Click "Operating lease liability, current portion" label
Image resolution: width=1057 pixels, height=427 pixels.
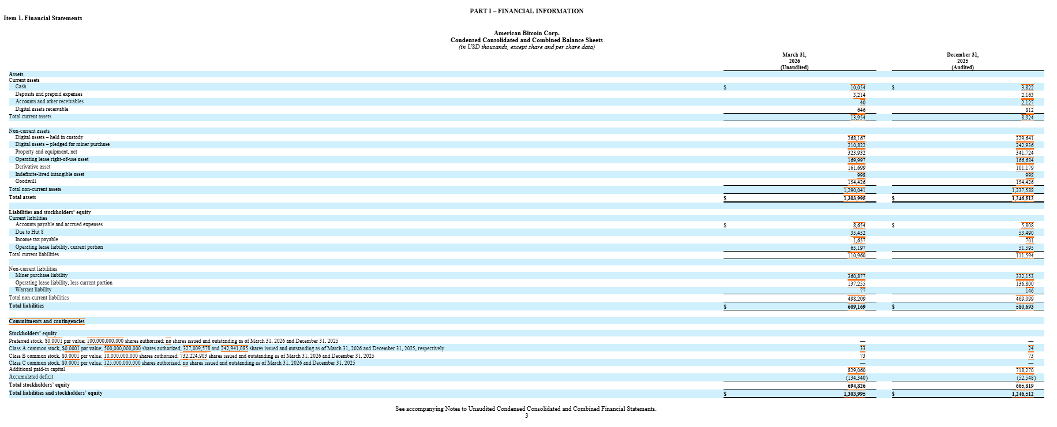(x=59, y=247)
